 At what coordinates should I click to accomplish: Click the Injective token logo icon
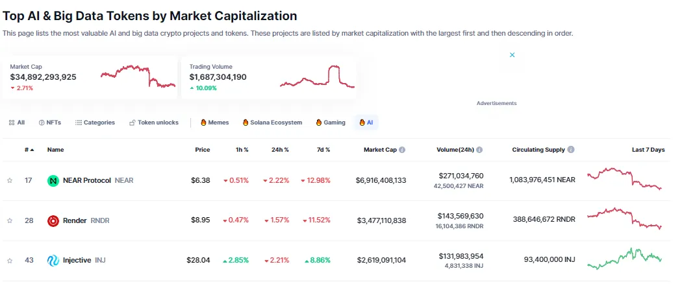[53, 261]
